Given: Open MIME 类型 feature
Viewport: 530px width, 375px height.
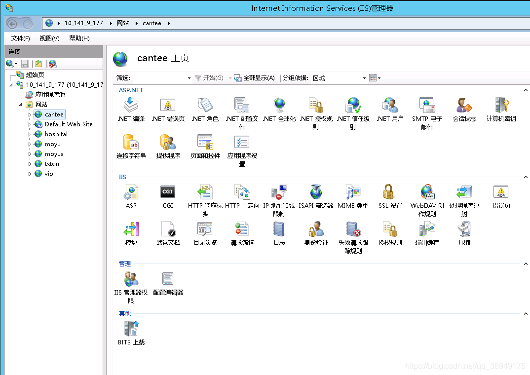Looking at the screenshot, I should coord(353,196).
